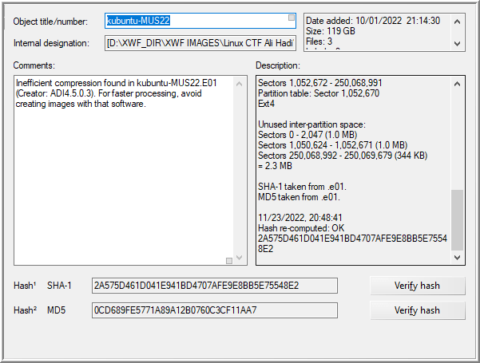Verify the MD5 hash
Screen dimensions: 480x363
(417, 310)
